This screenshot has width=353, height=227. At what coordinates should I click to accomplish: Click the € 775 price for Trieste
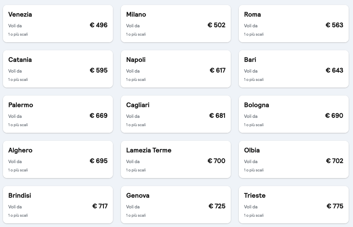coord(335,206)
